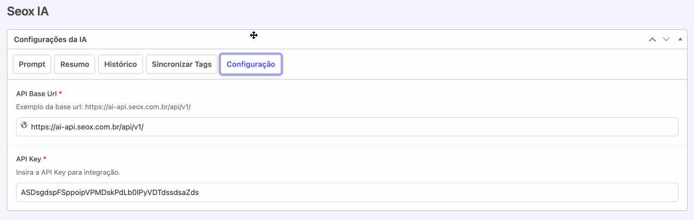Image resolution: width=694 pixels, height=220 pixels.
Task: Click the globe icon in URL field
Action: pos(24,126)
